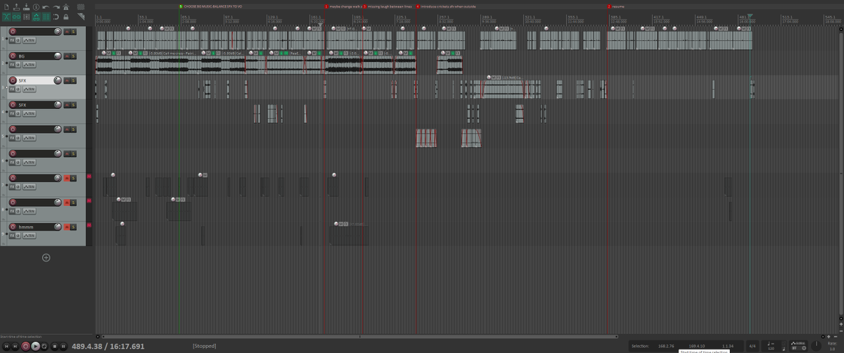The height and width of the screenshot is (353, 844).
Task: Click hmmm track volume knob
Action: (x=58, y=227)
